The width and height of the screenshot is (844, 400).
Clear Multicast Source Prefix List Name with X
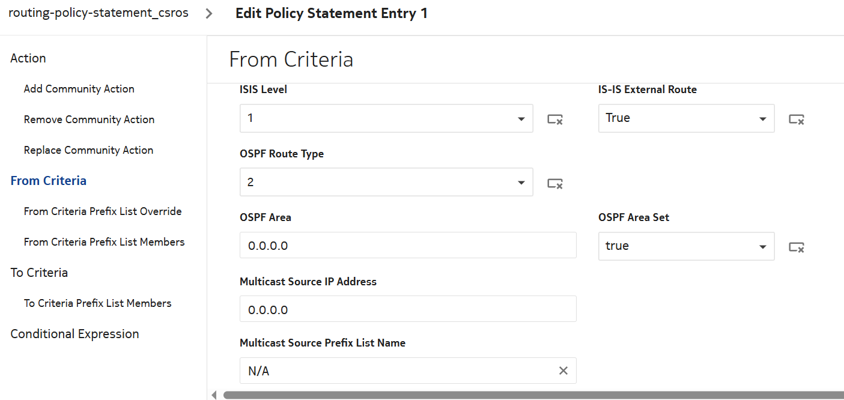point(563,371)
